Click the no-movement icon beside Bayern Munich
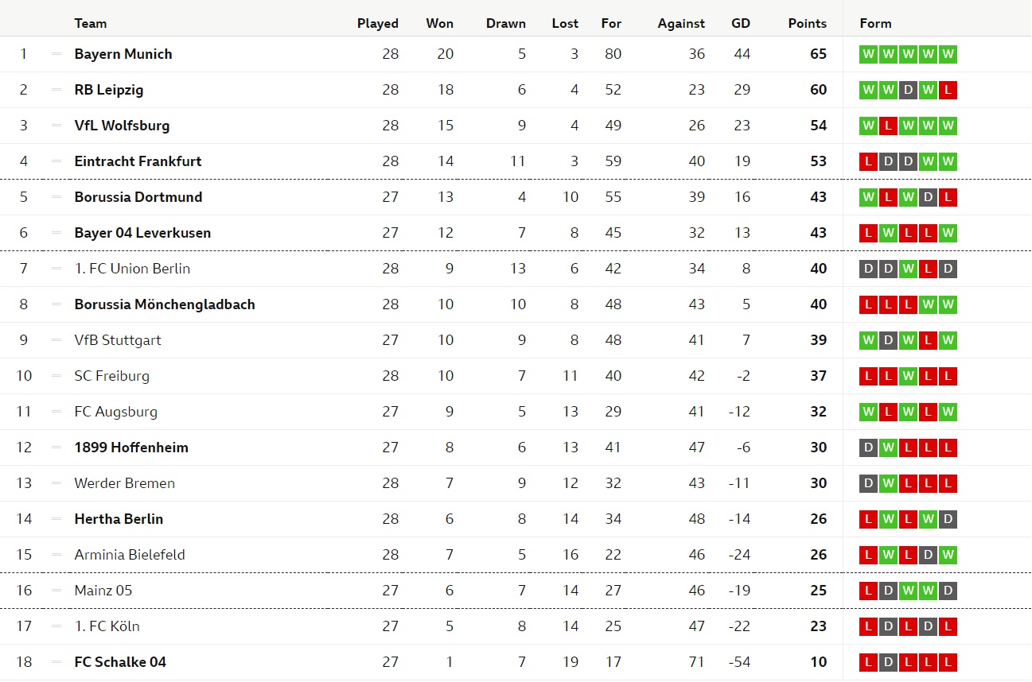The width and height of the screenshot is (1032, 682). coord(56,54)
